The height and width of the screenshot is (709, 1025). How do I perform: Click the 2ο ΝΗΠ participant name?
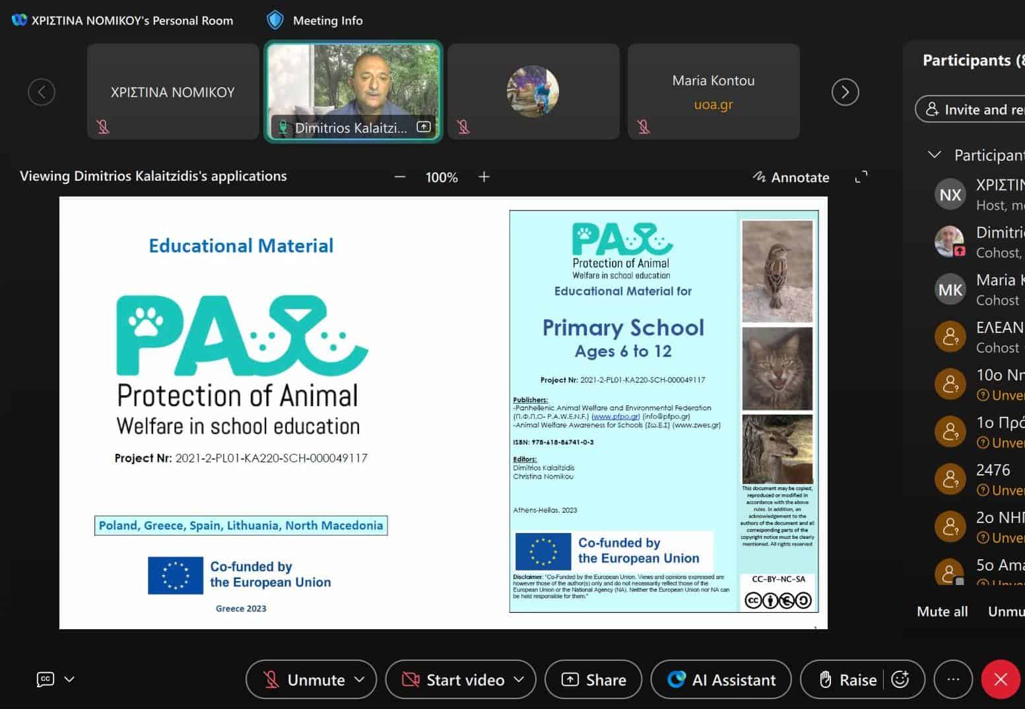coord(1001,517)
